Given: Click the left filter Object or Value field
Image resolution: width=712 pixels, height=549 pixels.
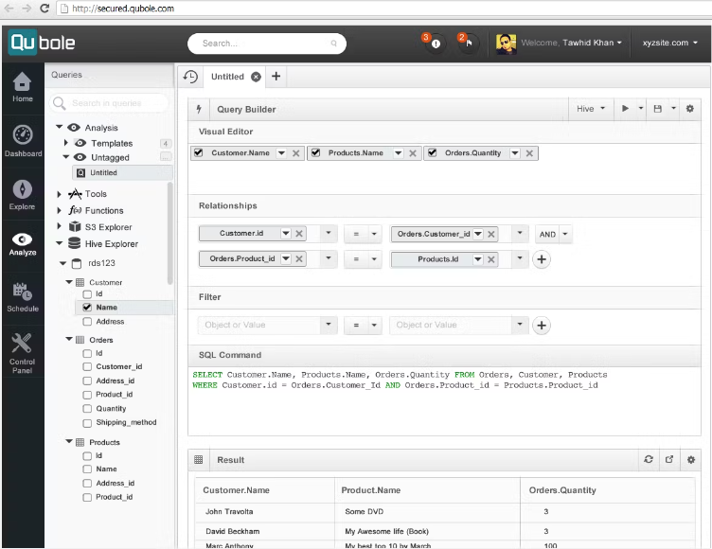Looking at the screenshot, I should (x=260, y=325).
